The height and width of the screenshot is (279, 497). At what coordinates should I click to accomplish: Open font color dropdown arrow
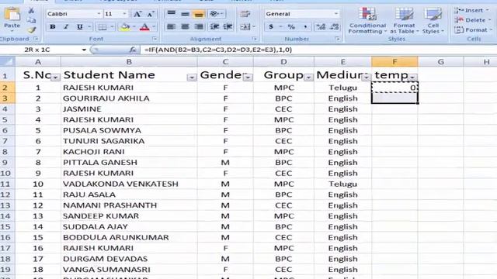click(154, 27)
